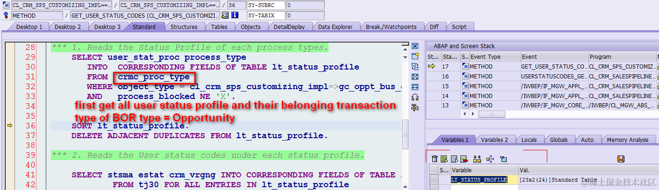Click the gear icon before the METHOD field
The image size is (659, 190).
pos(5,15)
